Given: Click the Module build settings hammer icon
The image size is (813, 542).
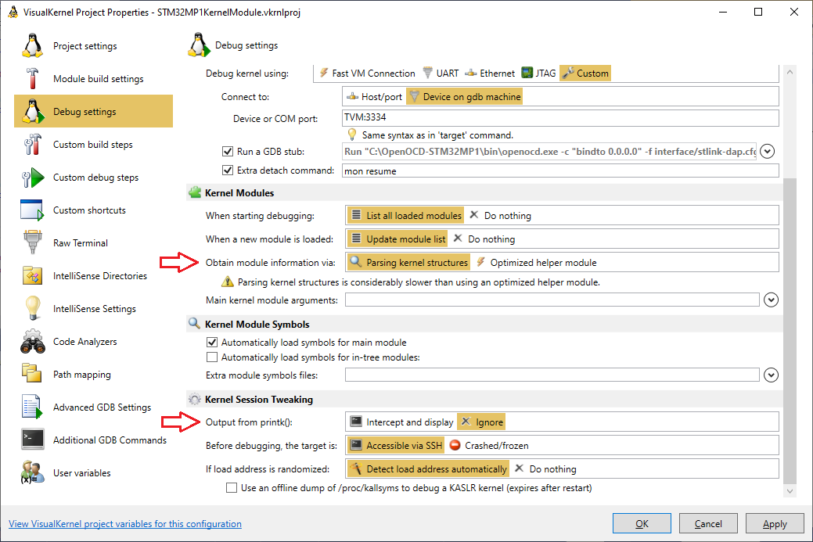Looking at the screenshot, I should point(32,78).
